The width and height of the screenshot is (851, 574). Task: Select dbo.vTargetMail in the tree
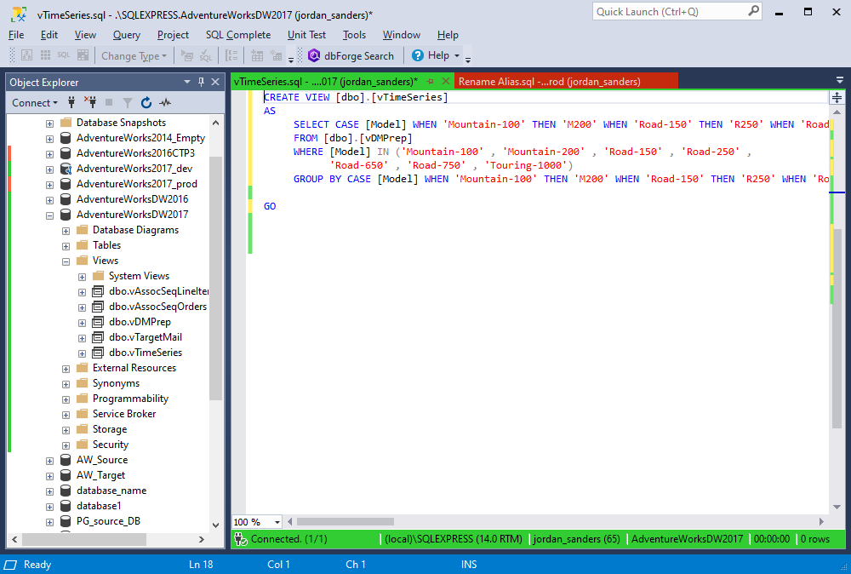[146, 337]
